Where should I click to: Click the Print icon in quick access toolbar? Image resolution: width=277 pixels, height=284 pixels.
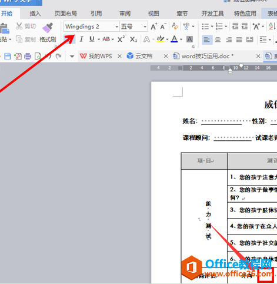point(28,57)
